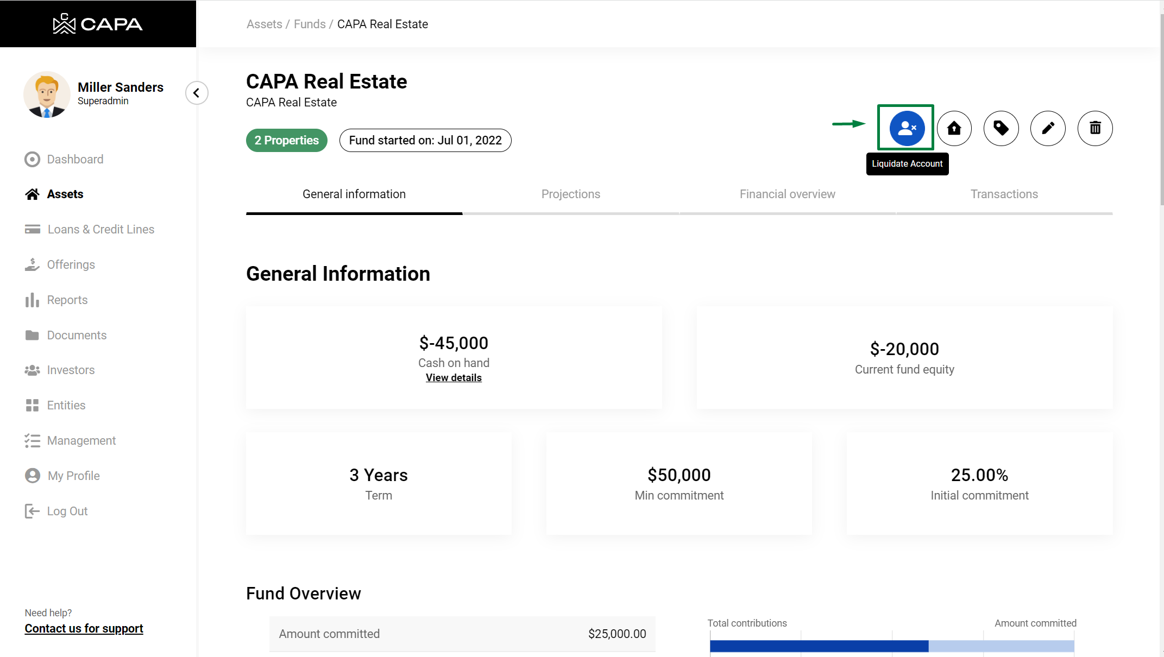
Task: Click the trash delete icon
Action: pos(1095,128)
